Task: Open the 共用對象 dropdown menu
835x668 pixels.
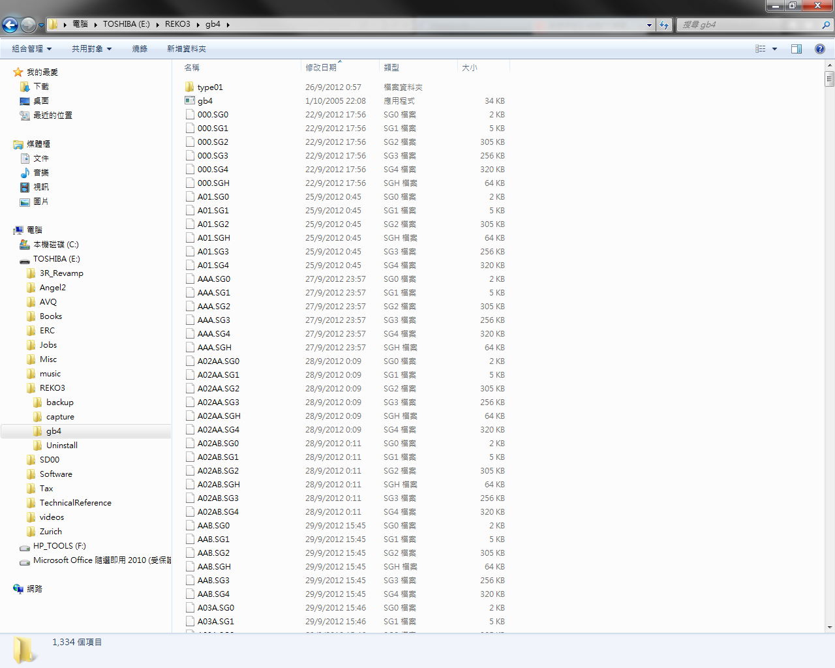Action: (91, 49)
